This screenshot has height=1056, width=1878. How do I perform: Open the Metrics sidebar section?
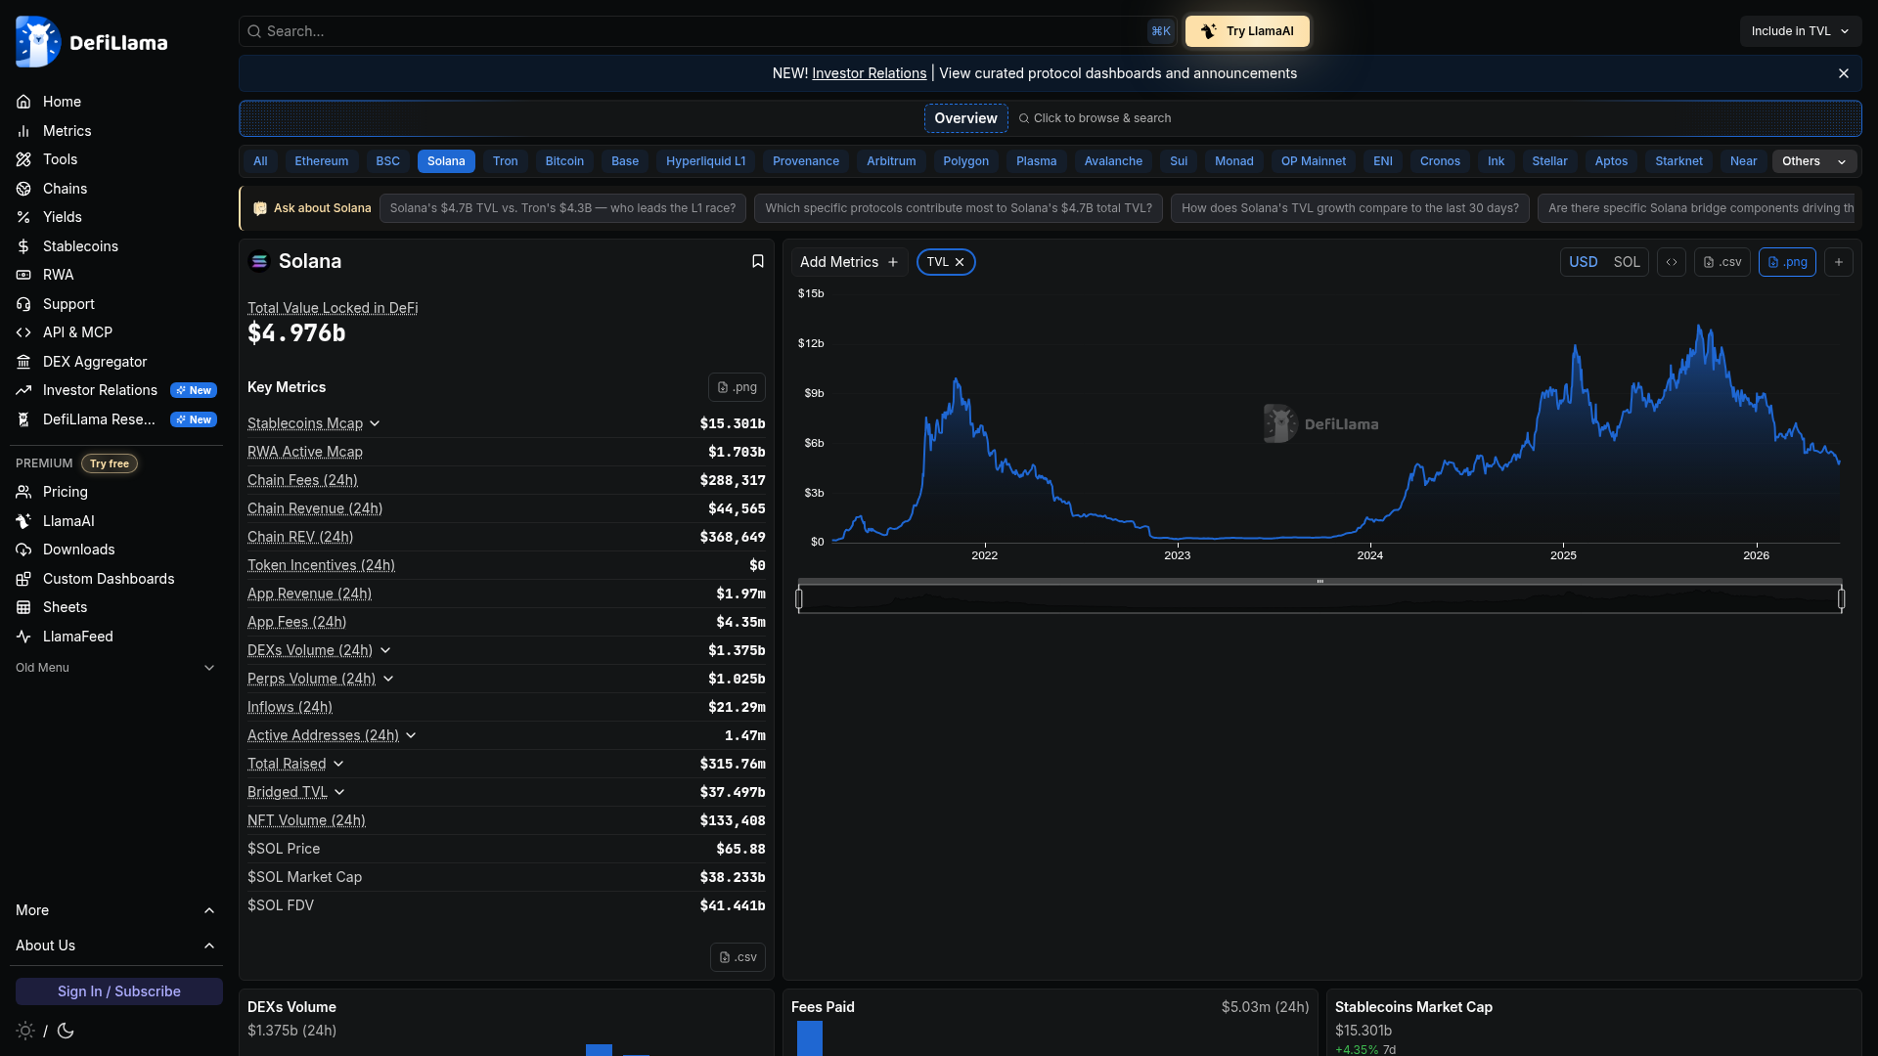click(x=67, y=131)
